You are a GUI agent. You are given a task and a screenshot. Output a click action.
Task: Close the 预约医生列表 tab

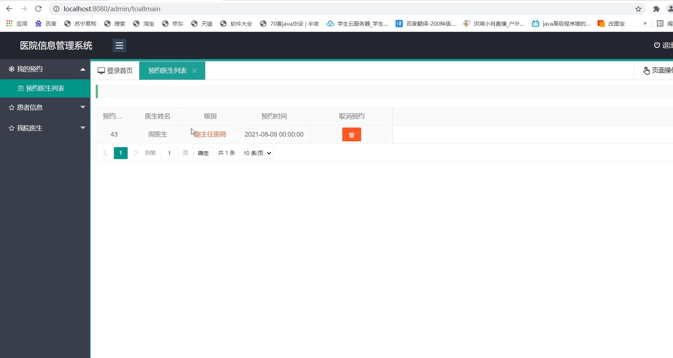[x=194, y=71]
